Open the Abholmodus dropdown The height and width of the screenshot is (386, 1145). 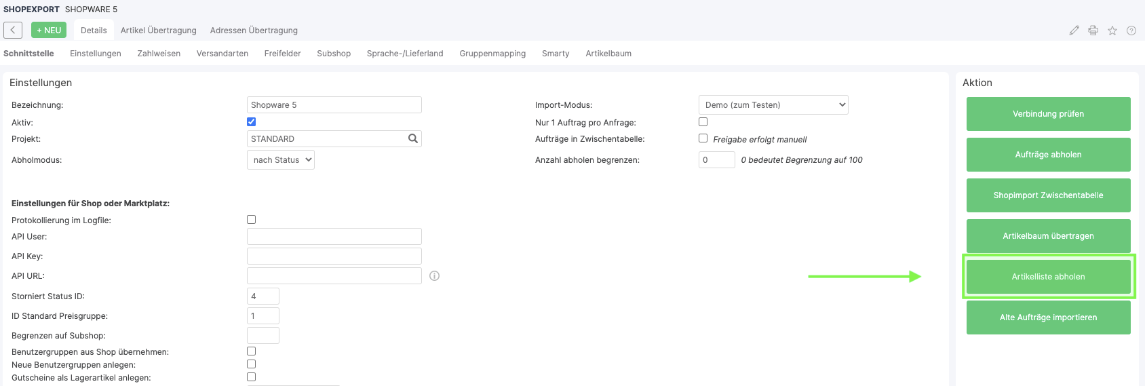click(281, 160)
